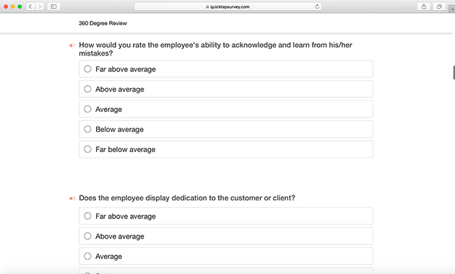The height and width of the screenshot is (274, 455).
Task: Click the page scrollbar handle
Action: 454,72
